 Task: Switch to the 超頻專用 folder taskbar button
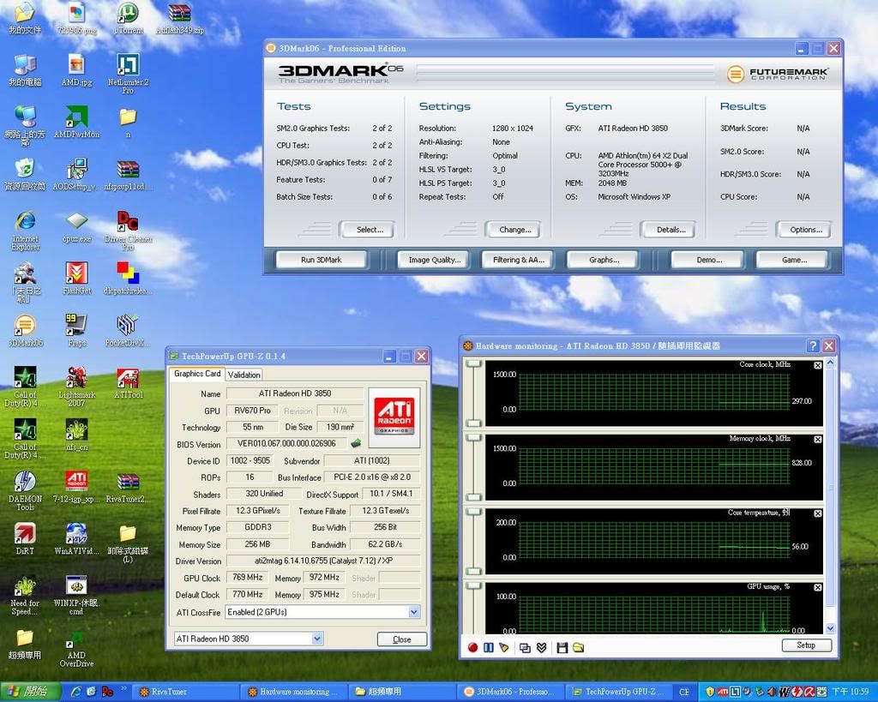tap(401, 692)
